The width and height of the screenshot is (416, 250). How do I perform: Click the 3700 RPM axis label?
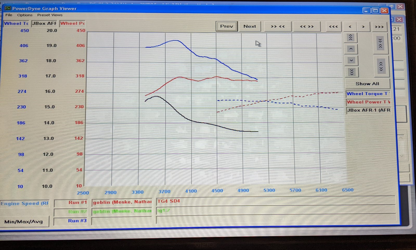pyautogui.click(x=165, y=192)
